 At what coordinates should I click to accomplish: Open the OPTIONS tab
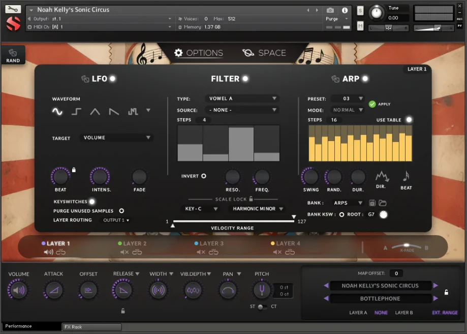click(199, 53)
